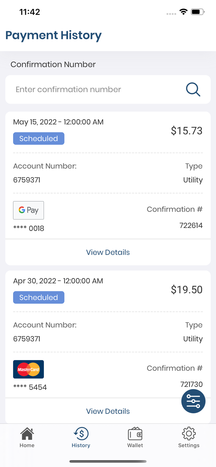Viewport: 216px width, 467px height.
Task: Open the Wallet tab
Action: [135, 437]
